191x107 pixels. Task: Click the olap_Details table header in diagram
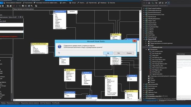111,76
